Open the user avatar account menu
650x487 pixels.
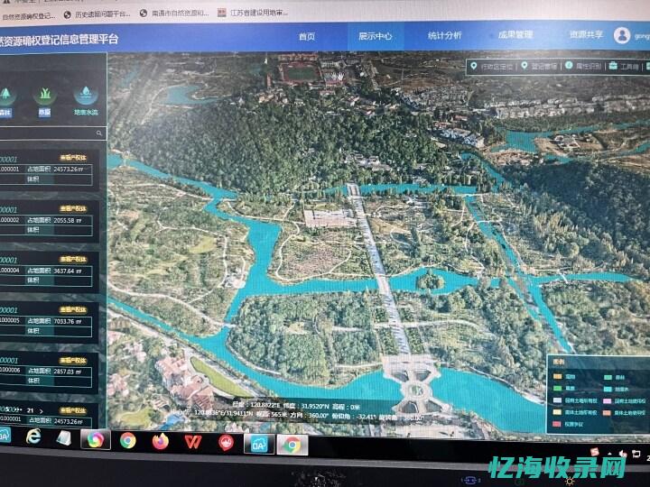point(622,36)
